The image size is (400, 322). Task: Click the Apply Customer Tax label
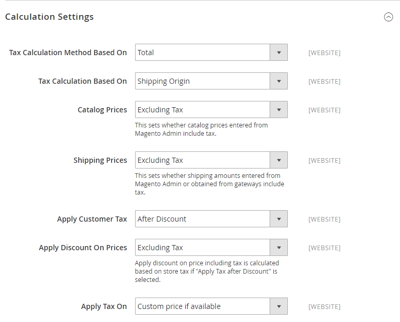[x=92, y=219]
